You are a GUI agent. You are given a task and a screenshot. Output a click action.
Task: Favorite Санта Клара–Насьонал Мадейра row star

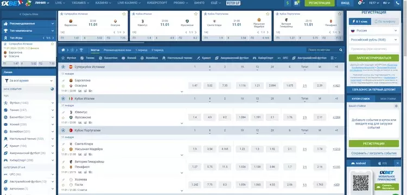(x=63, y=149)
